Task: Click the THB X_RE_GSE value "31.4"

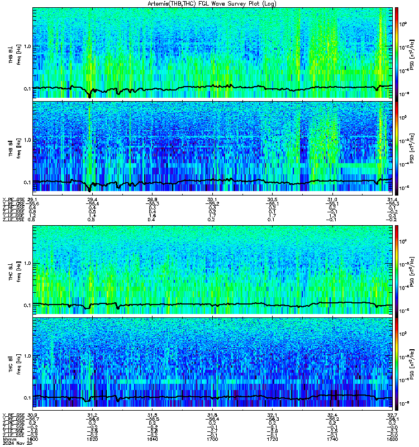Action: pyautogui.click(x=392, y=199)
